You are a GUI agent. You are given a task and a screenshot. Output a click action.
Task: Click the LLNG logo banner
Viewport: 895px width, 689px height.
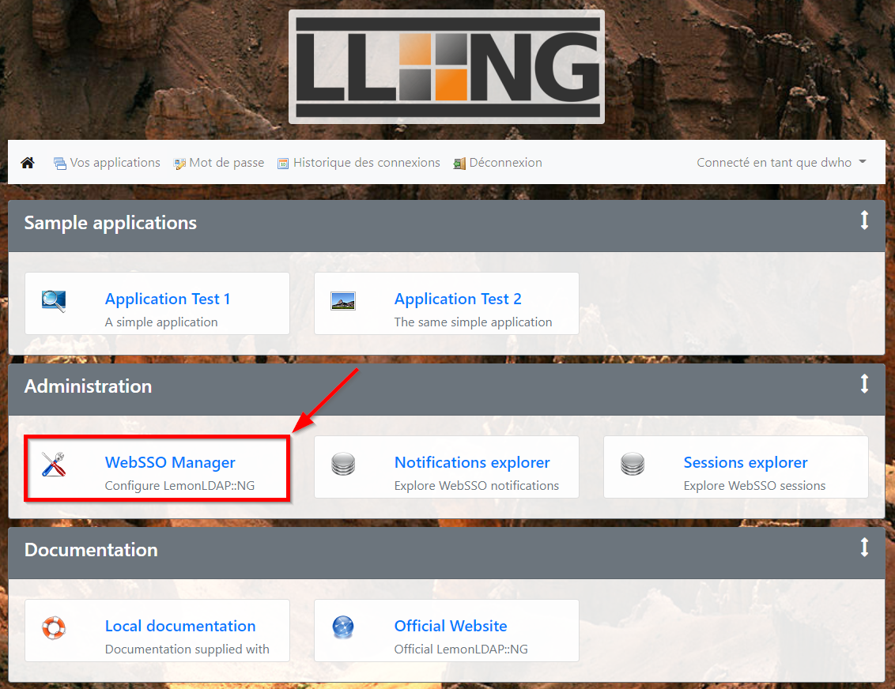pyautogui.click(x=447, y=66)
